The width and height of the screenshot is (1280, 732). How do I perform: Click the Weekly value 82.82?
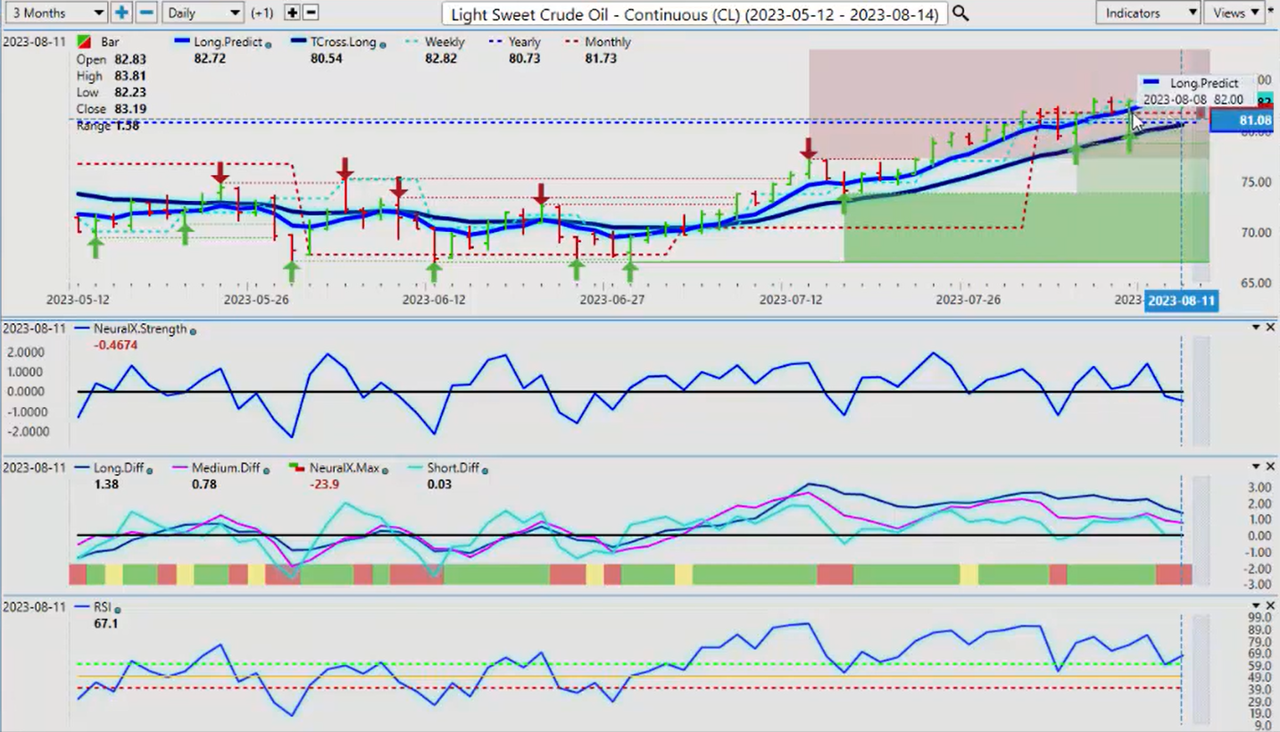point(441,58)
